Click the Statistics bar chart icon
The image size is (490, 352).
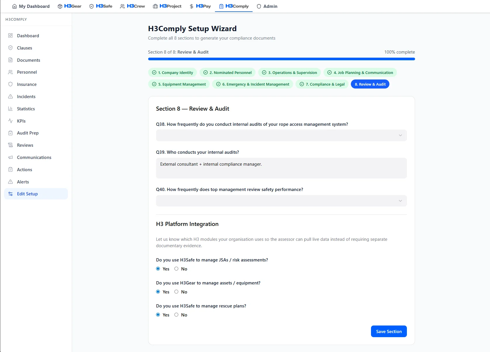[x=10, y=109]
